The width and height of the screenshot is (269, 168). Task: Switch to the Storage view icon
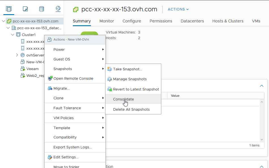click(42, 9)
